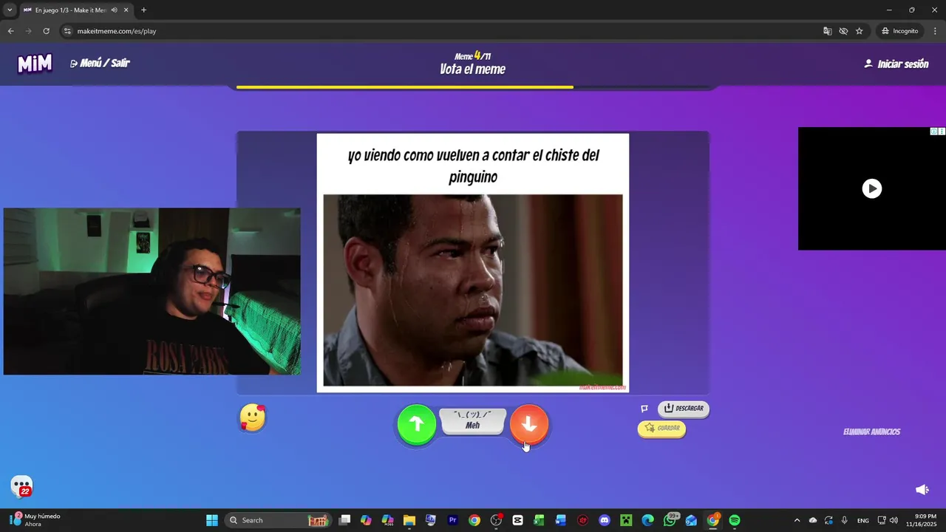
Task: Open Discord from taskbar
Action: click(x=605, y=520)
